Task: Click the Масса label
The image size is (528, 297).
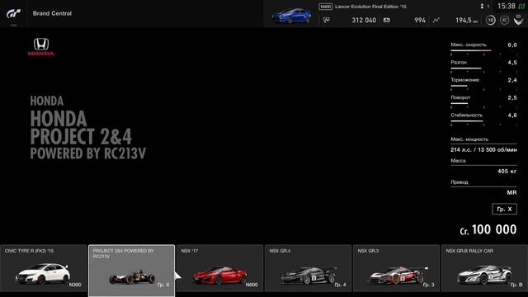Action: coord(459,161)
